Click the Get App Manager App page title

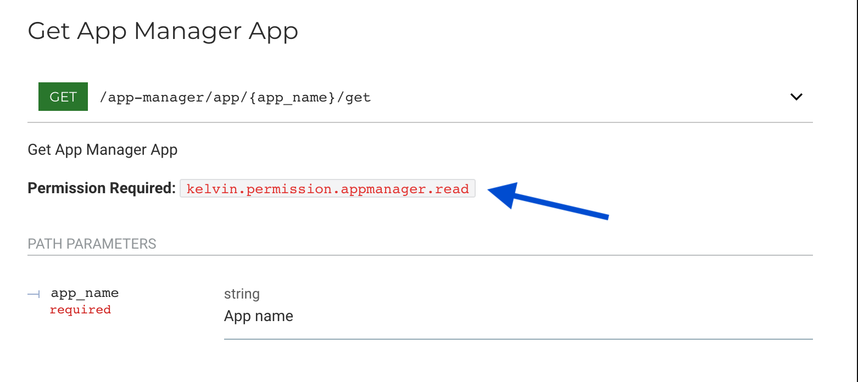(x=163, y=31)
